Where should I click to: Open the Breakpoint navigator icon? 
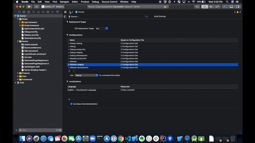pyautogui.click(x=53, y=12)
